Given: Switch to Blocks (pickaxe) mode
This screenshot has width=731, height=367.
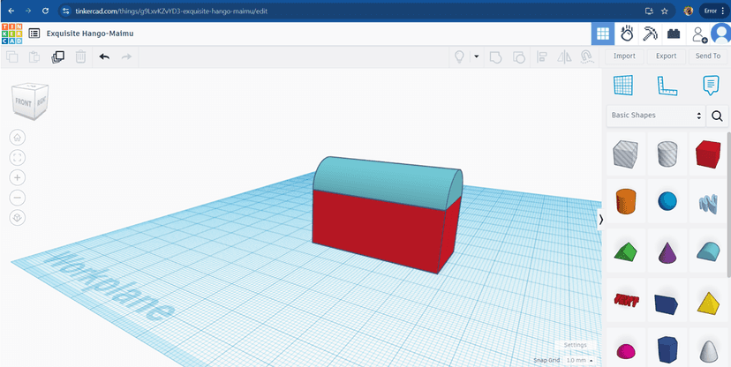Looking at the screenshot, I should pos(650,34).
